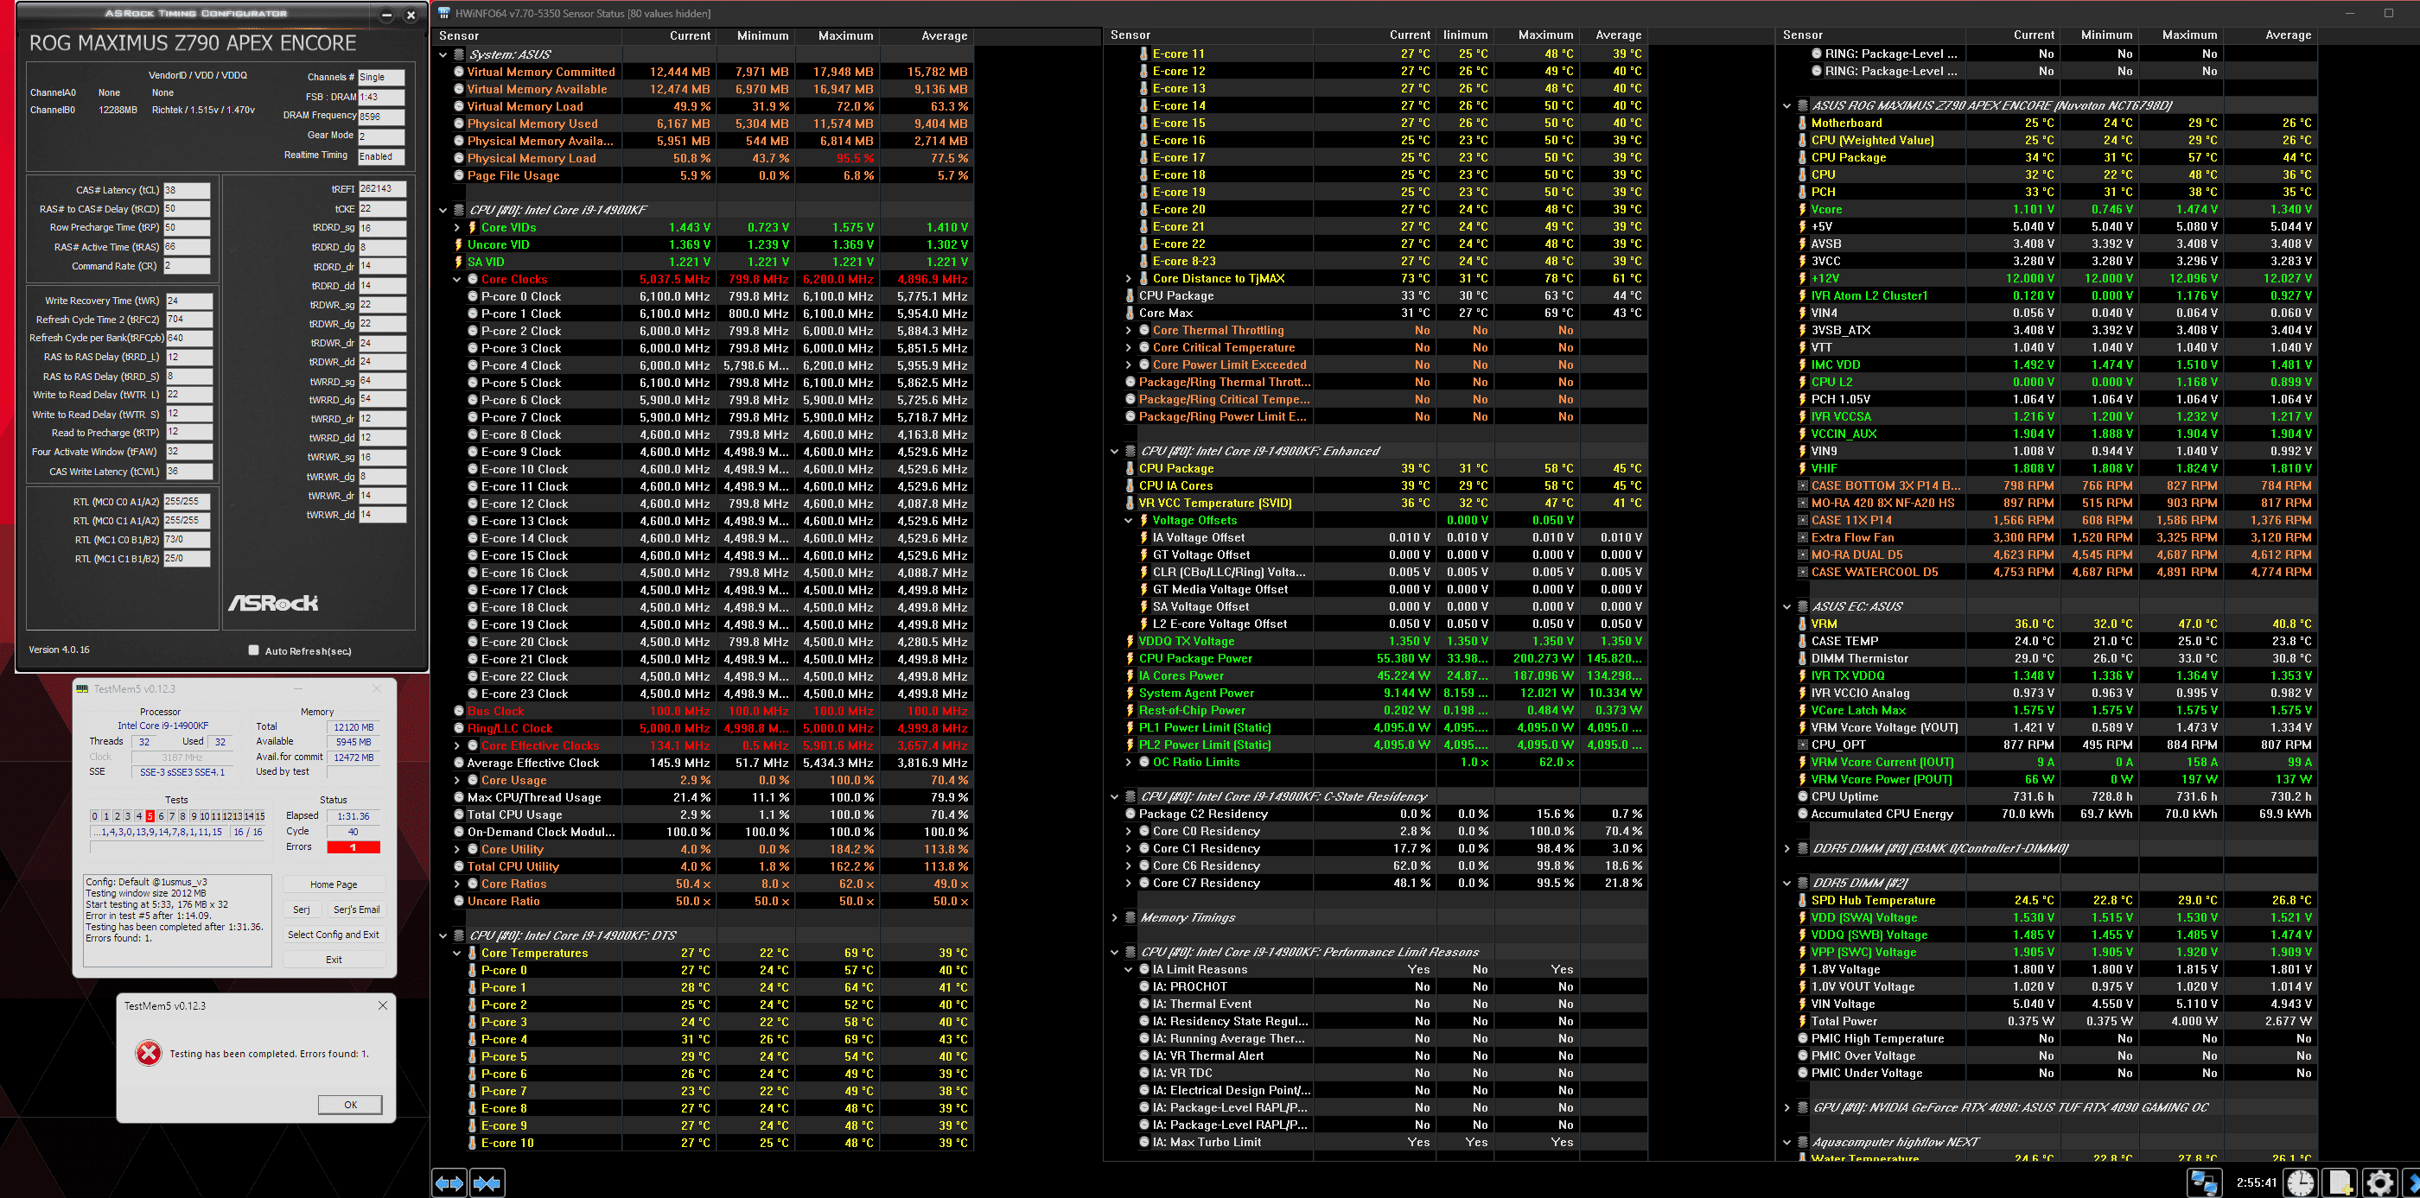Click the DRAM Frequency value field

(381, 117)
